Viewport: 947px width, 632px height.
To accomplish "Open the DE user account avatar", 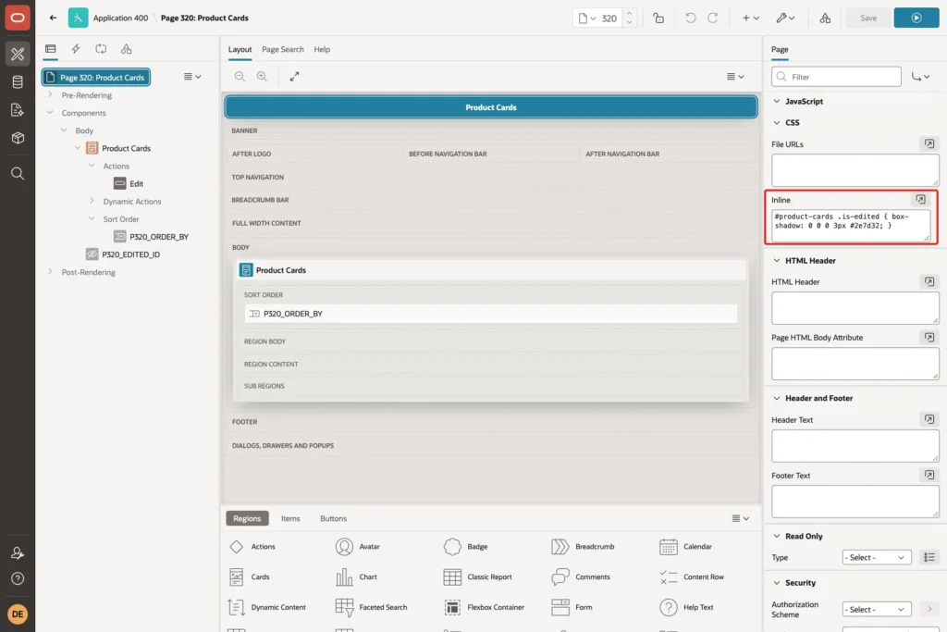I will pyautogui.click(x=18, y=613).
